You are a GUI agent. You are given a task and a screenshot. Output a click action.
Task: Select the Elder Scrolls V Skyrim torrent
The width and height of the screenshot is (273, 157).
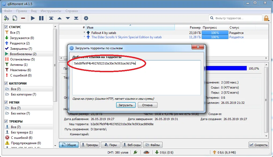[x=126, y=37]
